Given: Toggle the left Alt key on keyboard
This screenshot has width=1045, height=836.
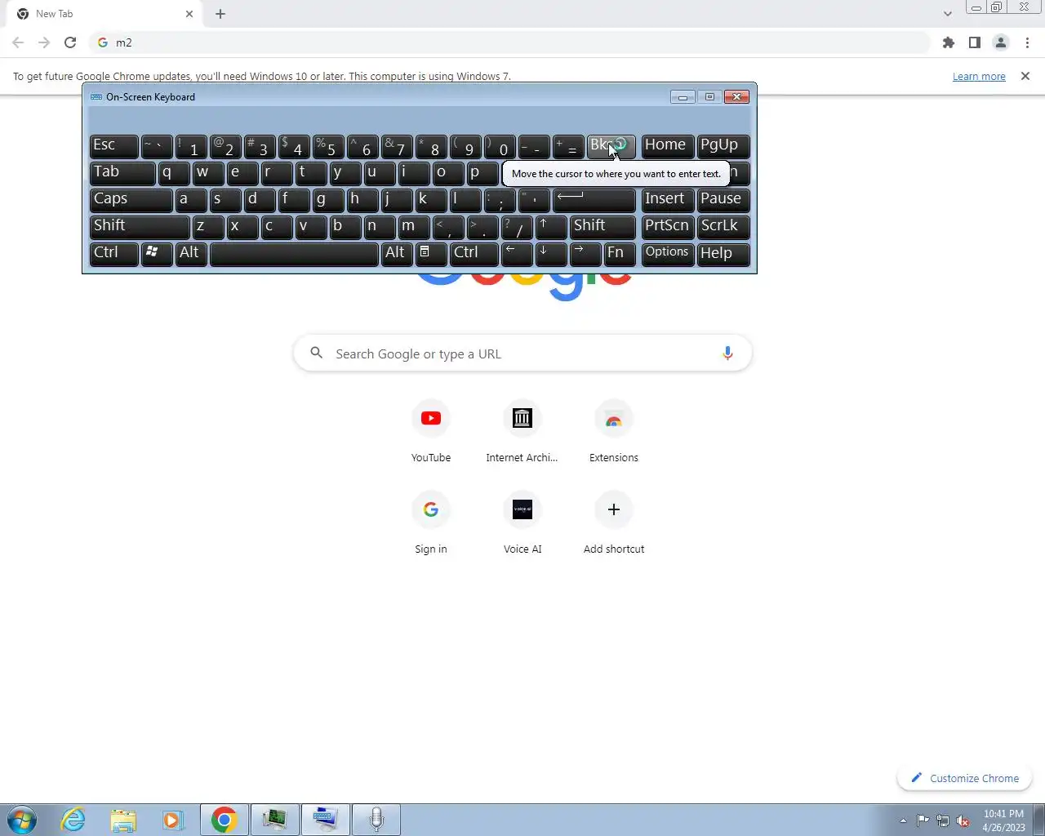Looking at the screenshot, I should coord(191,254).
